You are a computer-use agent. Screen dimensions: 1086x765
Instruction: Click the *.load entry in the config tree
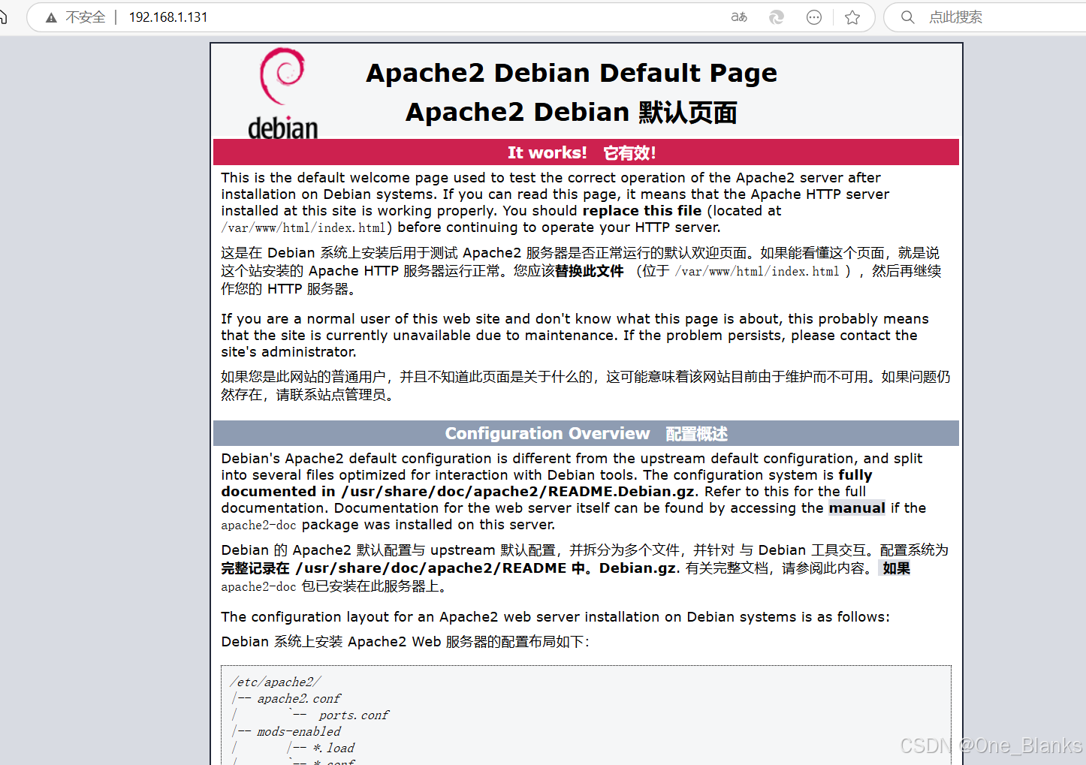tap(333, 748)
